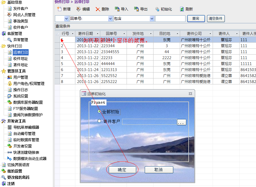The height and width of the screenshot is (187, 256).
Task: Close the 运单初始化 dialog
Action: point(190,93)
